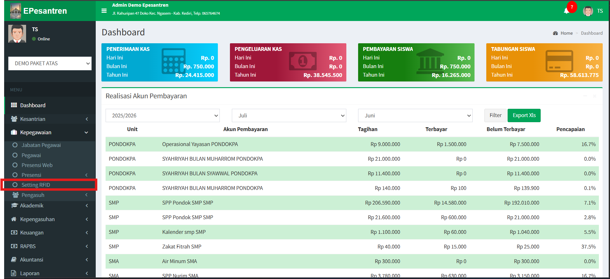610x279 pixels.
Task: Open the DEMO PAKET ATAS dropdown
Action: pyautogui.click(x=50, y=64)
